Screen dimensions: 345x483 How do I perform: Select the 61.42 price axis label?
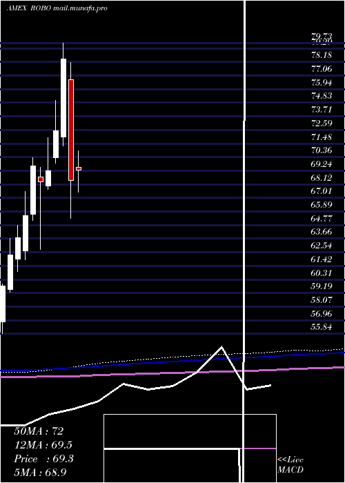322,259
